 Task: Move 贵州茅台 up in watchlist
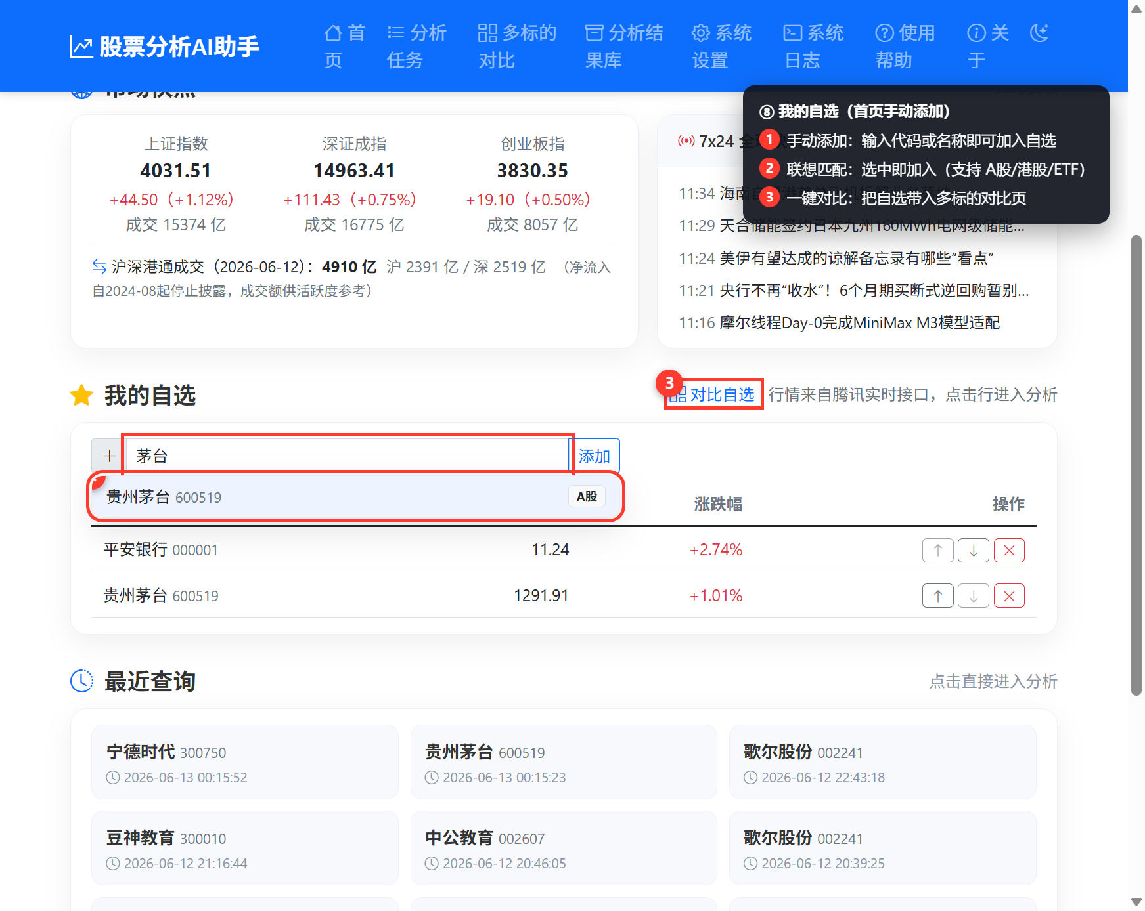[937, 596]
